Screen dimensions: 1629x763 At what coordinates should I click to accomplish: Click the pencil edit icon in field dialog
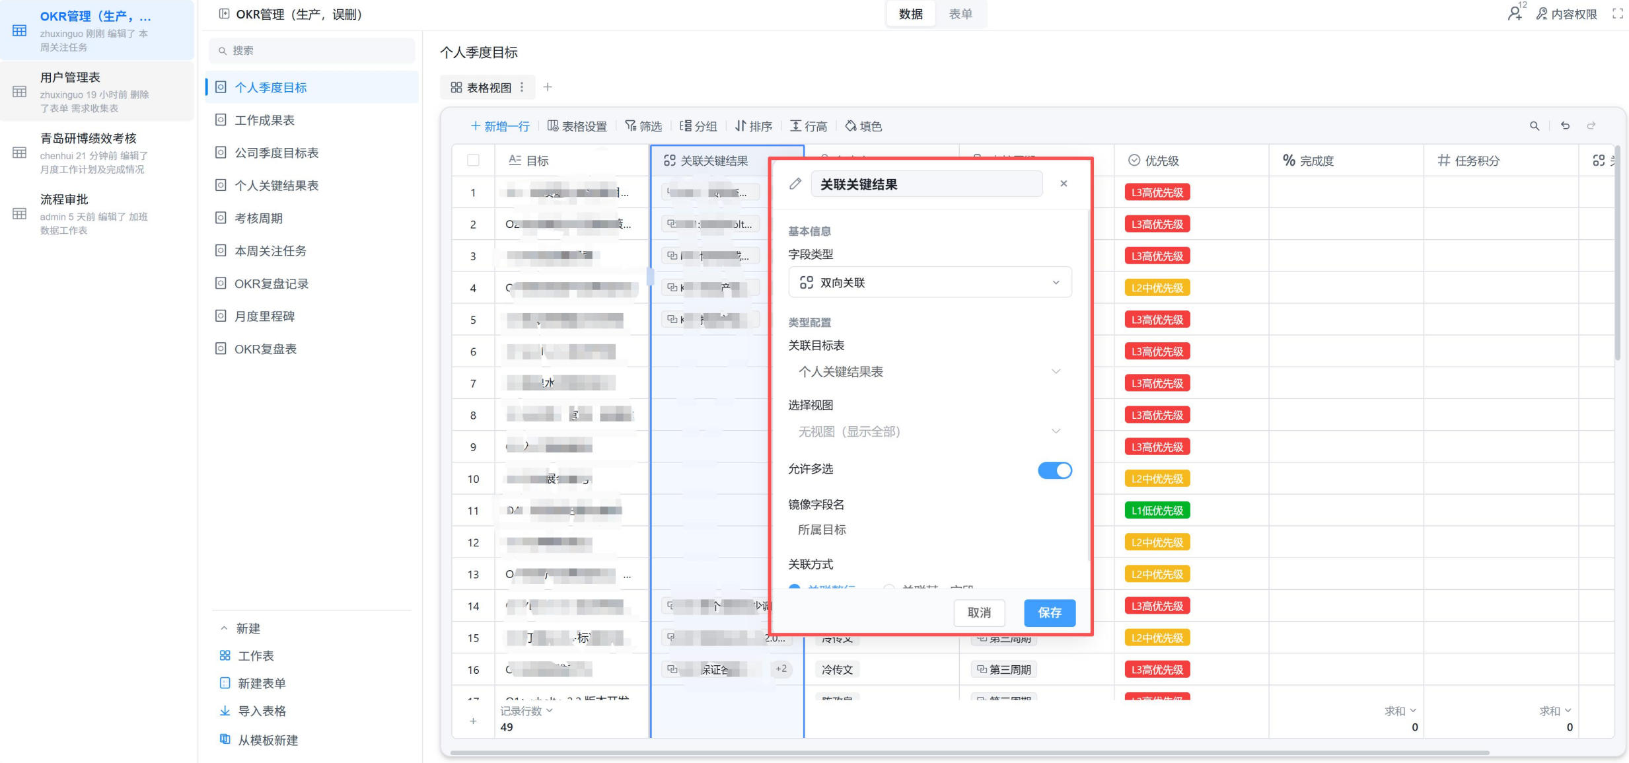click(x=795, y=184)
